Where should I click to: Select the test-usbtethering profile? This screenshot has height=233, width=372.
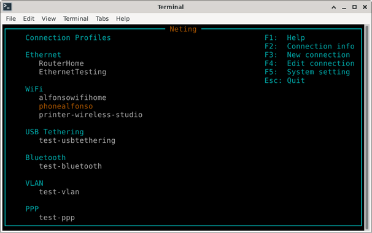tap(77, 140)
